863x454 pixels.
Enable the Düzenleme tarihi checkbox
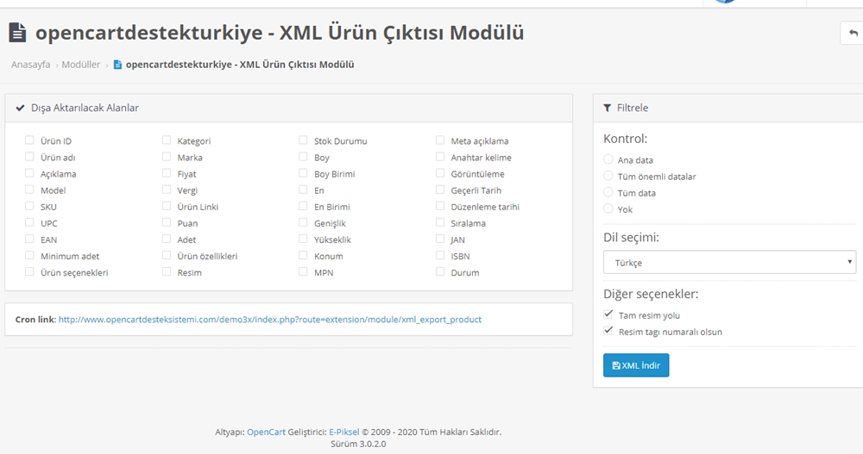click(x=440, y=206)
